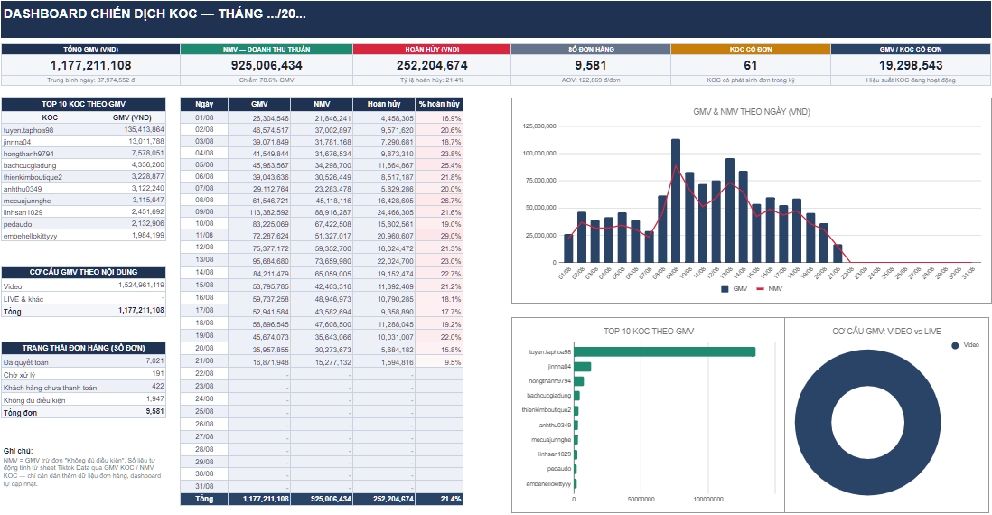Click the % hoàn hủy column header
Screen dimensions: 992x515
(x=439, y=104)
